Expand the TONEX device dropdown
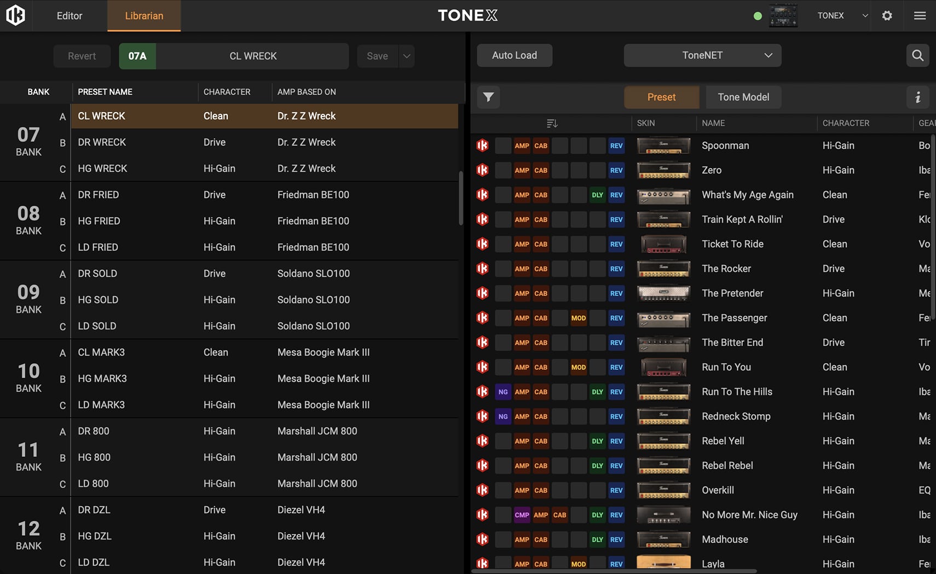Image resolution: width=936 pixels, height=574 pixels. click(x=865, y=16)
